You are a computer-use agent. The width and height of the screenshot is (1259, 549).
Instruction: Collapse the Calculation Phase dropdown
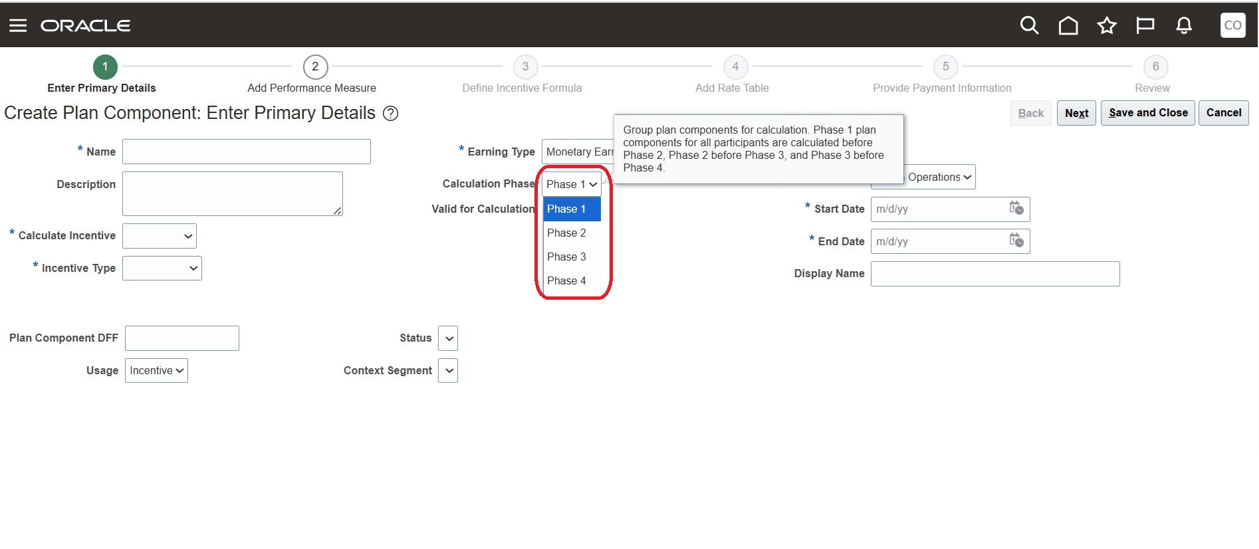(x=572, y=184)
